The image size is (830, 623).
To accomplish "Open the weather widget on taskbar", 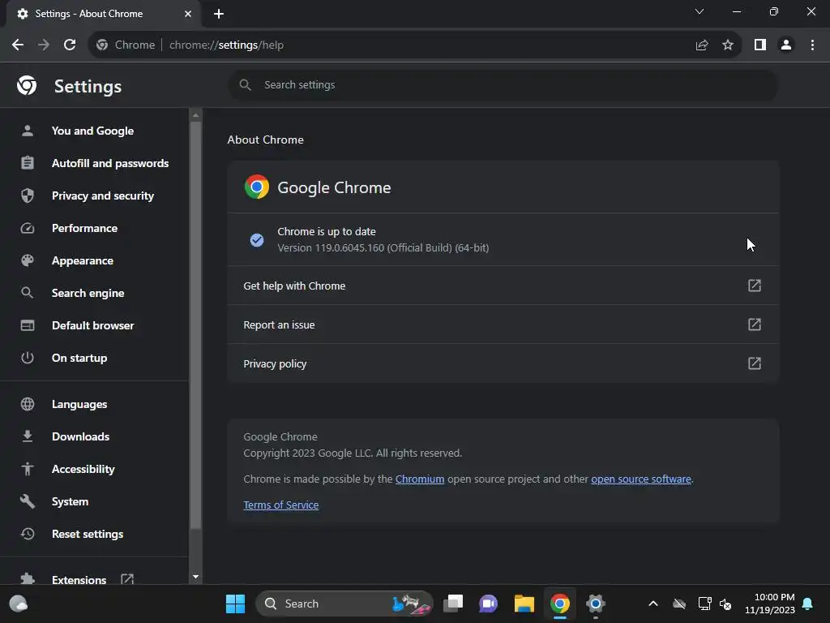I will tap(19, 604).
